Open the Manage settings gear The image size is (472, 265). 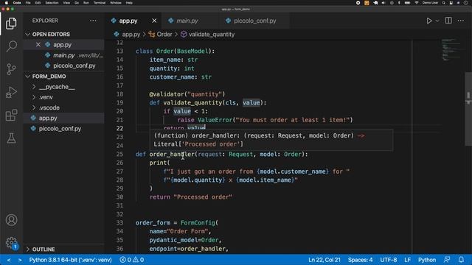point(11,242)
